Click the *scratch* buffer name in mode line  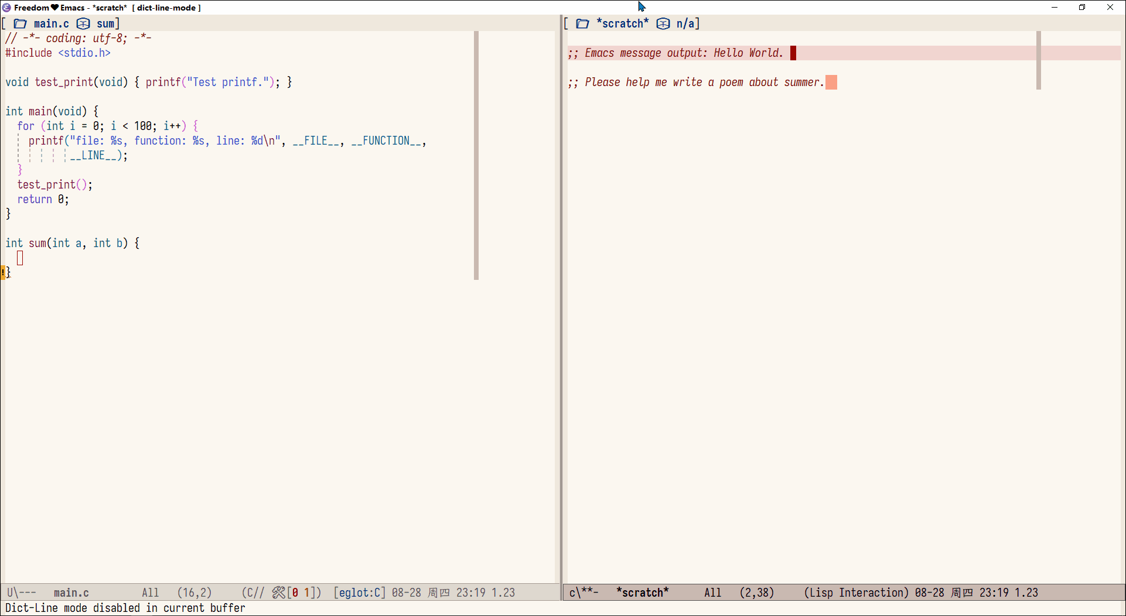coord(643,593)
